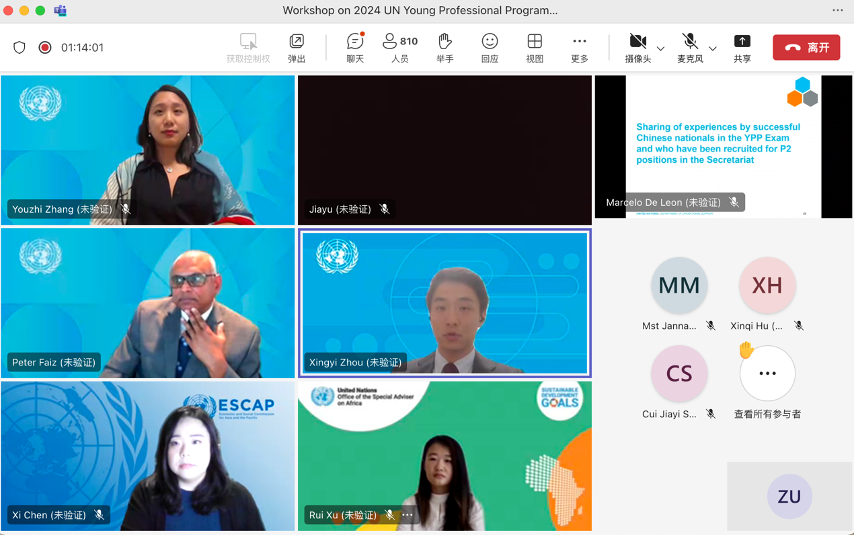
Task: Open the reactions (回应) smiley menu
Action: (490, 47)
